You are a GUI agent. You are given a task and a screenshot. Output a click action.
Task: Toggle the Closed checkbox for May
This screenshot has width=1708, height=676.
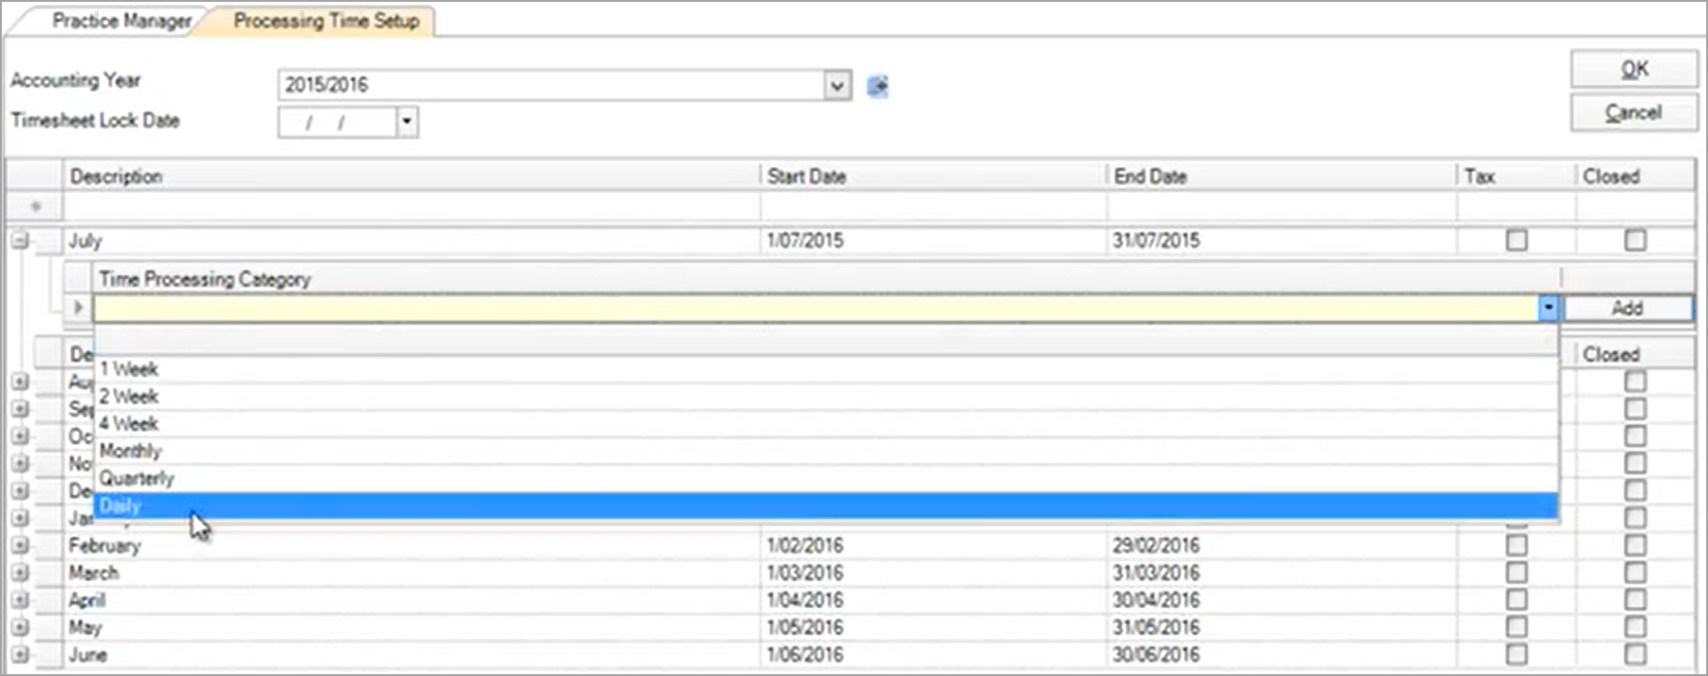(x=1635, y=627)
